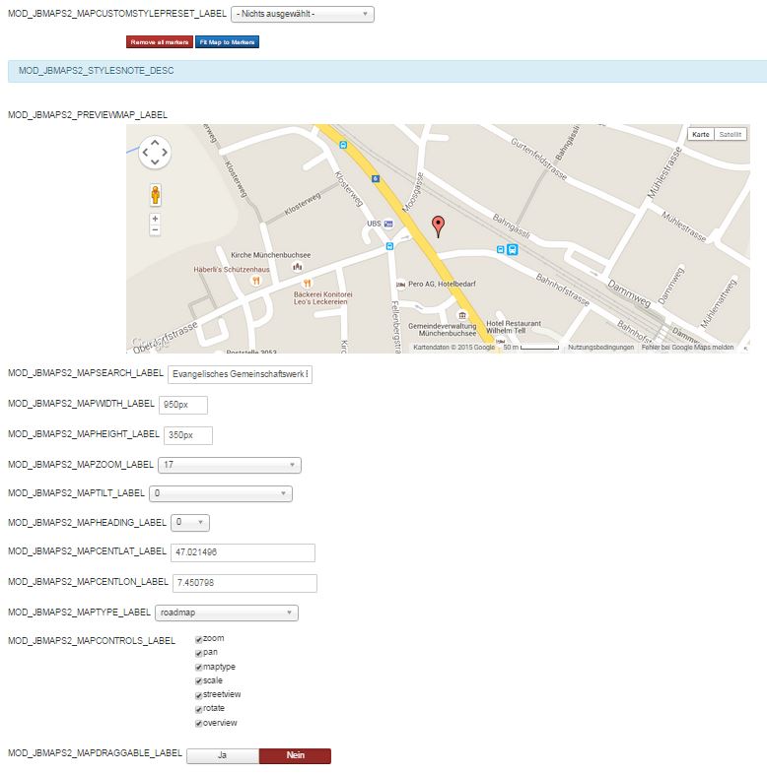This screenshot has height=774, width=767.
Task: Pan the map right with the right arrow
Action: coord(165,152)
